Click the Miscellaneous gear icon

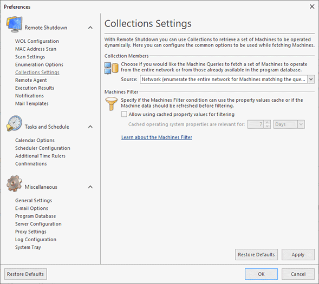click(x=14, y=183)
